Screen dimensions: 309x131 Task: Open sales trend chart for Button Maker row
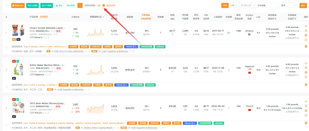coord(96,70)
